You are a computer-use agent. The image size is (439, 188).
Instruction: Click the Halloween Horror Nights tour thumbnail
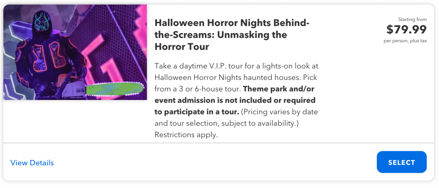[75, 53]
